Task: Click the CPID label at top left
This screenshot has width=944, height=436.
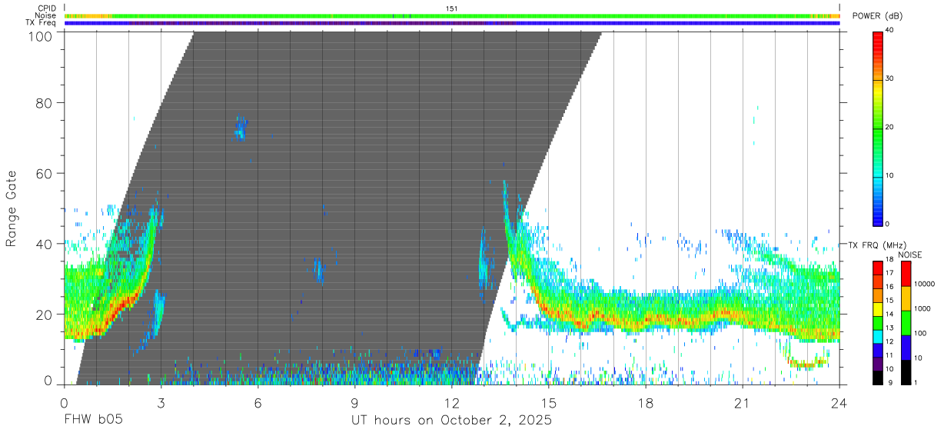Action: coord(46,8)
